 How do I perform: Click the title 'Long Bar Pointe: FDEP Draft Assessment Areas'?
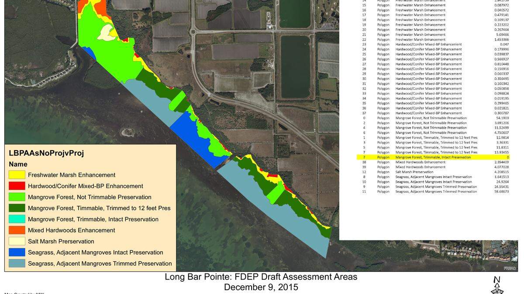(261, 277)
